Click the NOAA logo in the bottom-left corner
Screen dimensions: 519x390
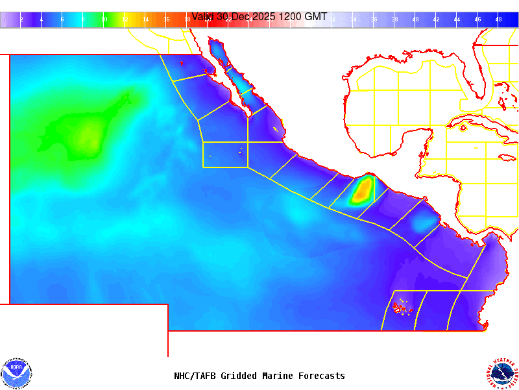coord(16,373)
